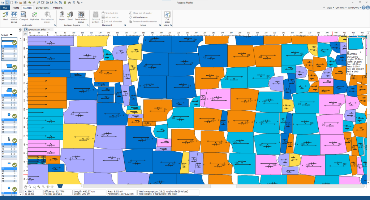Run Optimize on the marker
The height and width of the screenshot is (200, 370).
coord(34,16)
